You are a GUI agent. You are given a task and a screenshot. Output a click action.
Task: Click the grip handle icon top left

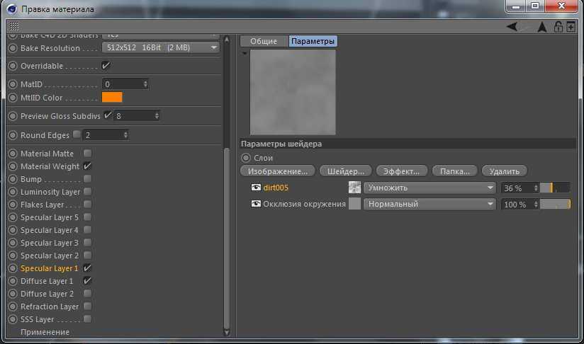tap(13, 25)
